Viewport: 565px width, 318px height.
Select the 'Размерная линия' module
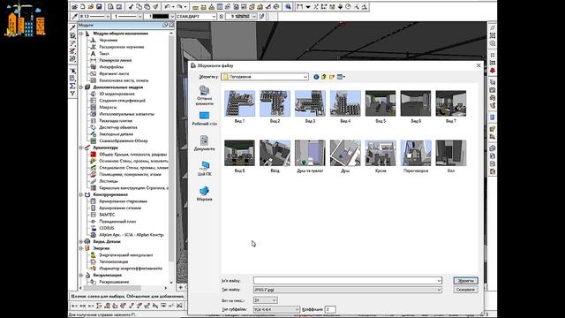coord(116,60)
